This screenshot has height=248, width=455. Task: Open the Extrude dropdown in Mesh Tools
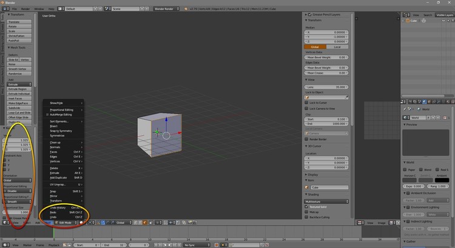(x=19, y=85)
